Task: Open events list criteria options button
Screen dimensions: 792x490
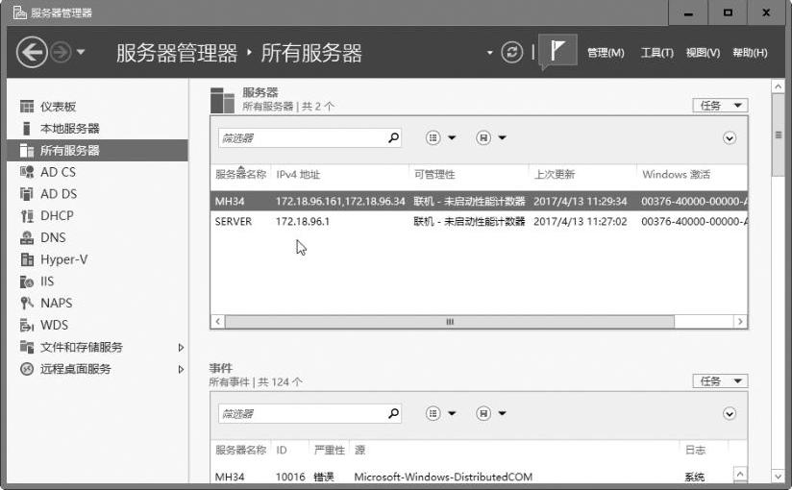Action: 433,413
